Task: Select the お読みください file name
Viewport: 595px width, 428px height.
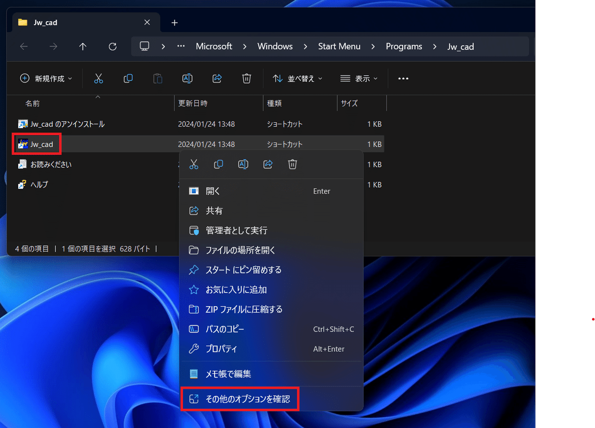Action: 51,164
